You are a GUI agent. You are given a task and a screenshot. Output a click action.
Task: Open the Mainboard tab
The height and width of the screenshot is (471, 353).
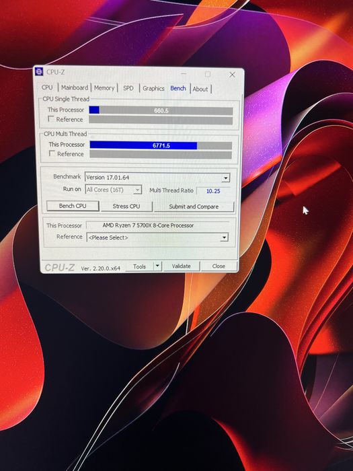click(x=75, y=87)
